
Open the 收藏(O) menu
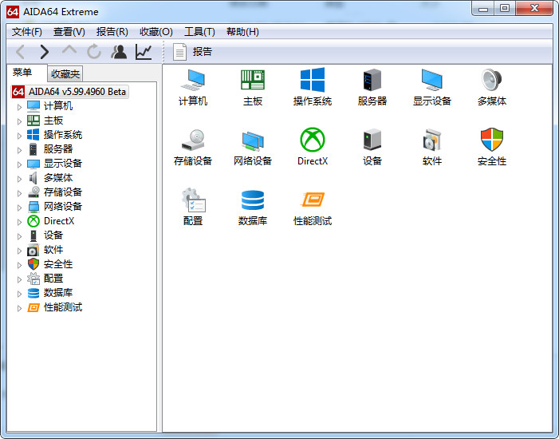pyautogui.click(x=156, y=32)
